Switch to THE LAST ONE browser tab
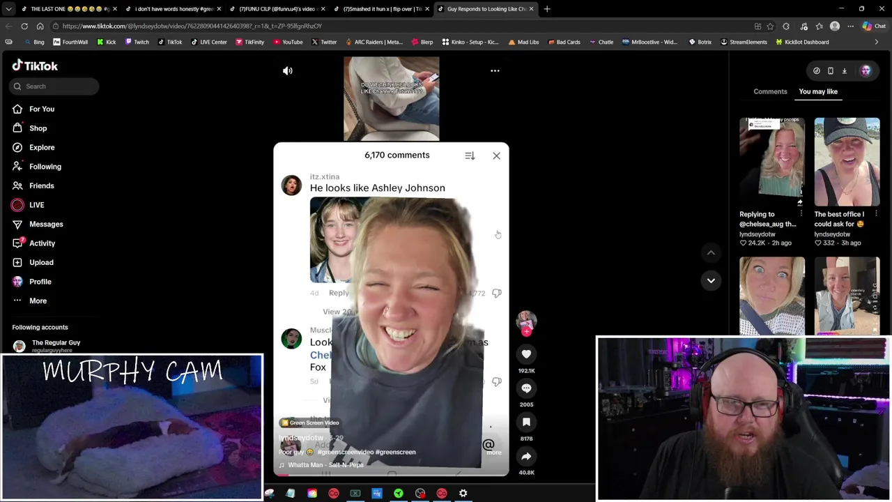The height and width of the screenshot is (502, 892). (70, 9)
